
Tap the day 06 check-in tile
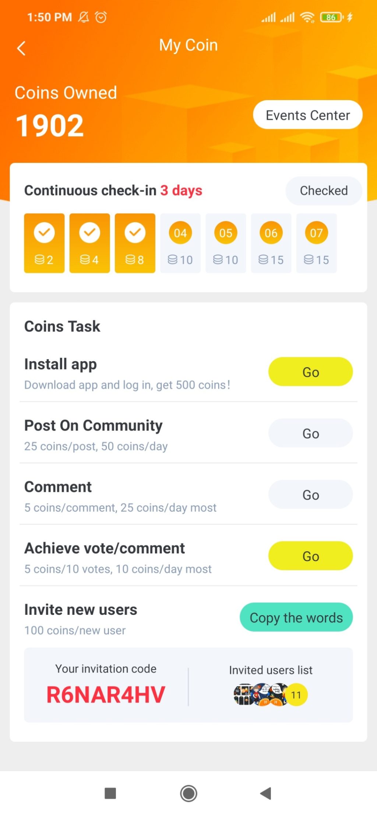[x=271, y=243]
